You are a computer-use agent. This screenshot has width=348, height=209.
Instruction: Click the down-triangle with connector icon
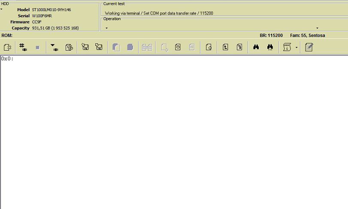coord(54,47)
